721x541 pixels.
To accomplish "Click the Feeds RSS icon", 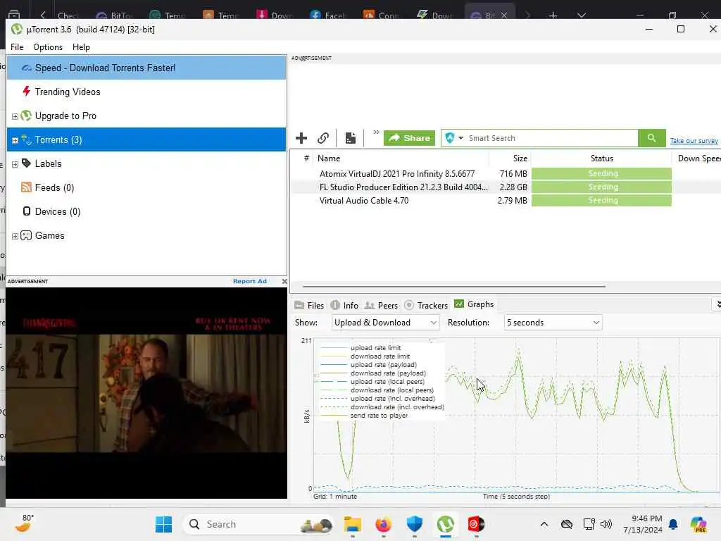I will (26, 187).
